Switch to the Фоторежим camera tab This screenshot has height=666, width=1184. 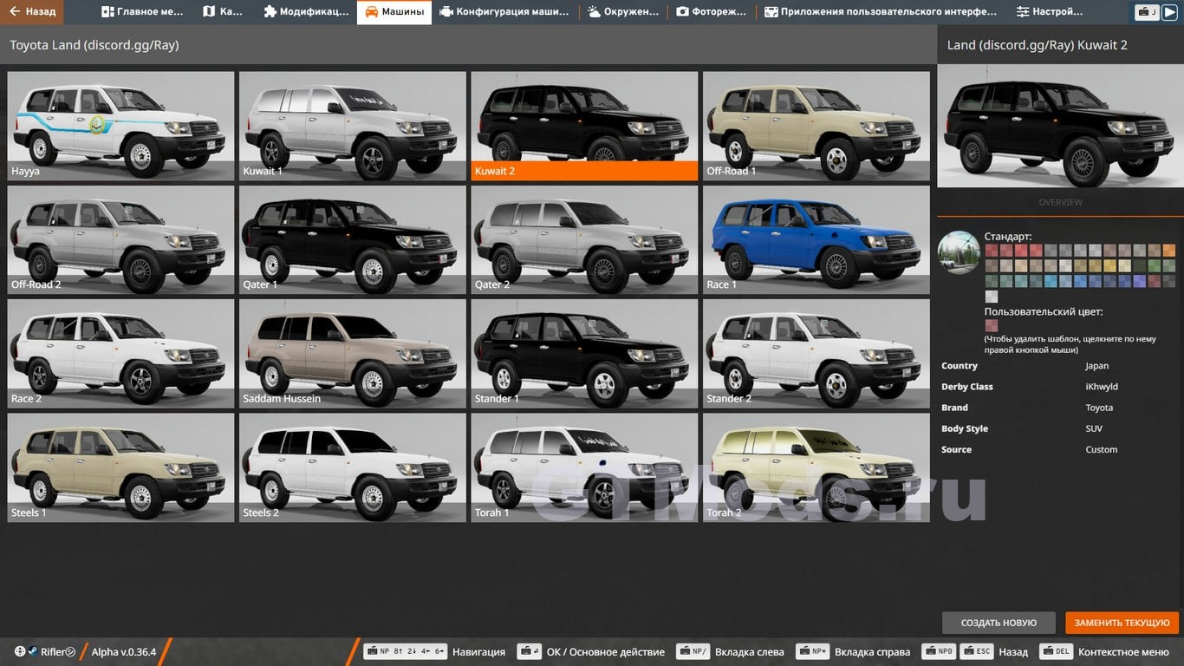712,12
